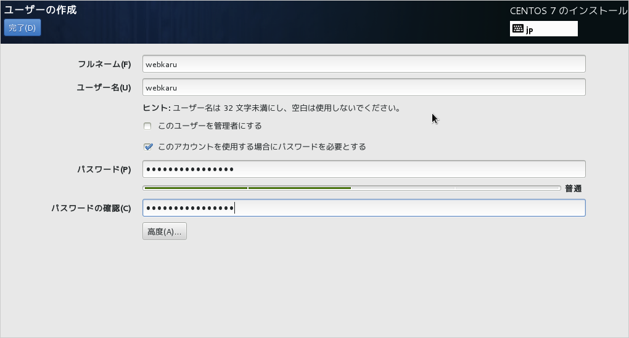Click the 普通 strength label
The height and width of the screenshot is (338, 629).
point(573,188)
